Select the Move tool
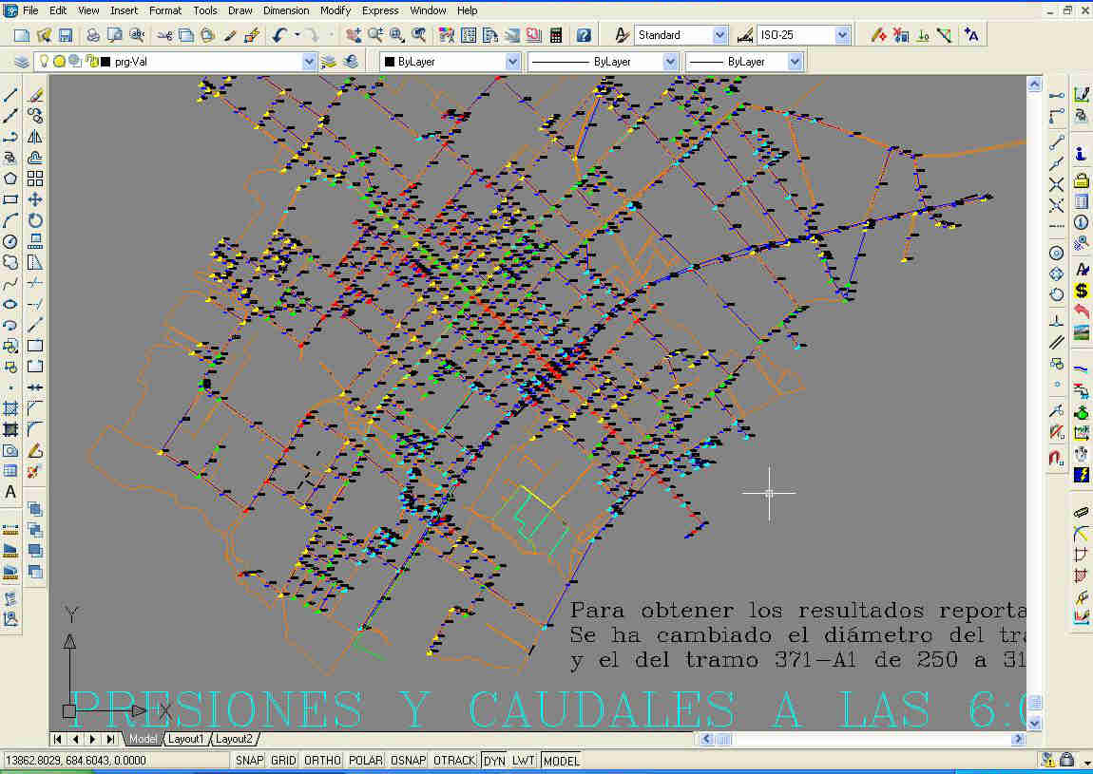The width and height of the screenshot is (1093, 774). coord(35,199)
